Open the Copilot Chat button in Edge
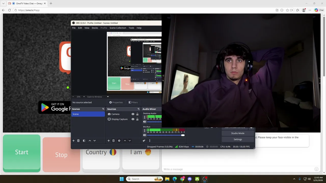The image size is (326, 183). [319, 10]
